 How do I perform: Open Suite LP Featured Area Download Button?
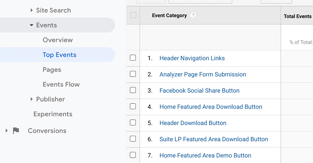tap(213, 139)
